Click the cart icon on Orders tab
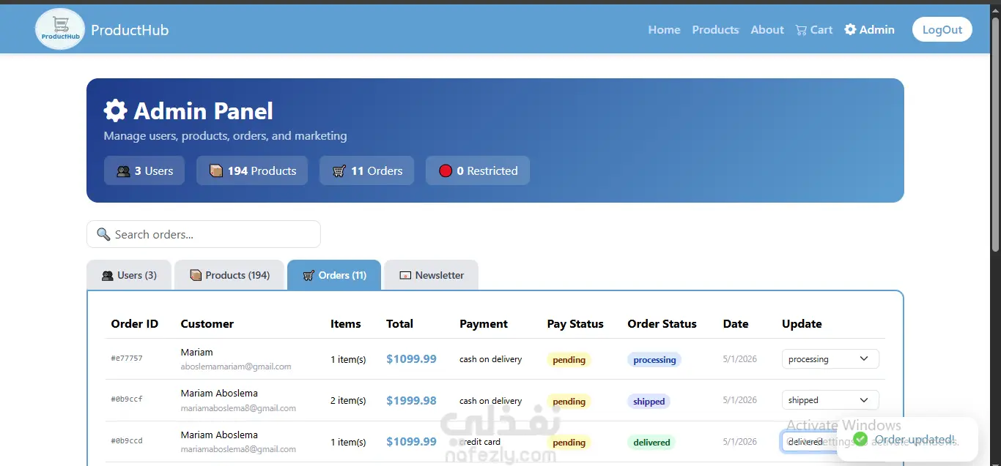The width and height of the screenshot is (1001, 466). (309, 276)
